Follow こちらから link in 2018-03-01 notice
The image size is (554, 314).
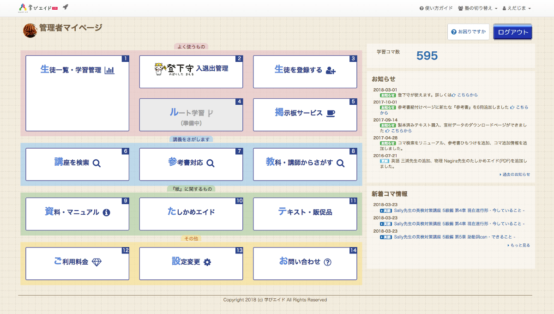click(x=464, y=95)
